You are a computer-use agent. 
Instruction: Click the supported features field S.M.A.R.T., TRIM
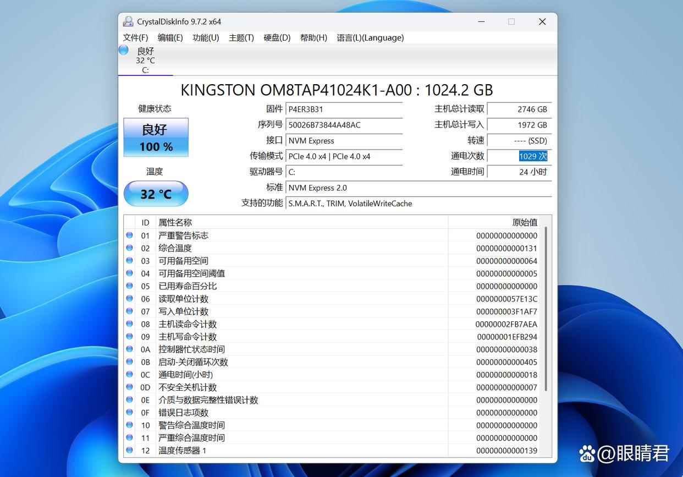(418, 203)
